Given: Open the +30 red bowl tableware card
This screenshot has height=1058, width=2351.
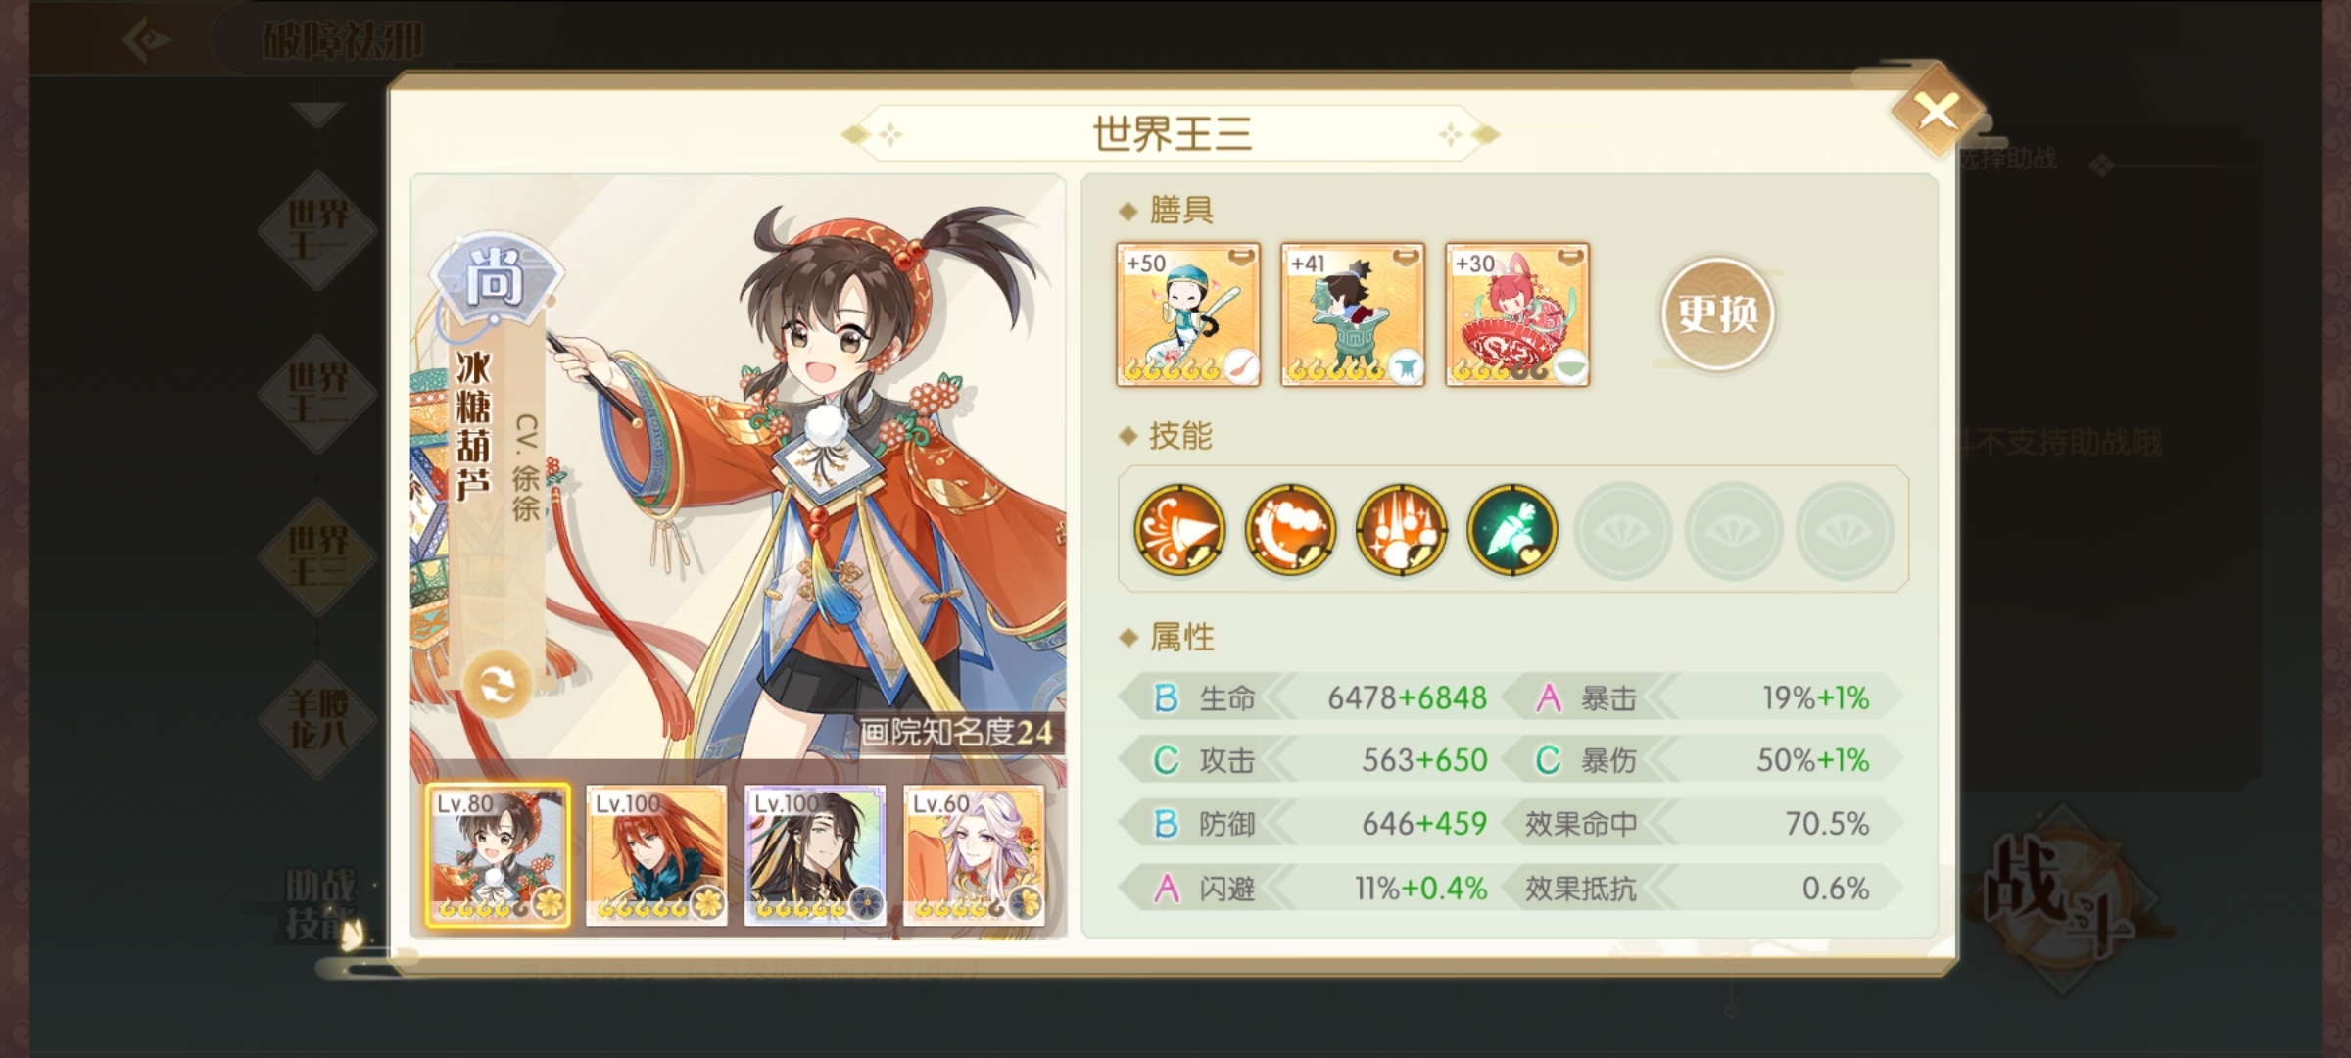Looking at the screenshot, I should tap(1517, 314).
